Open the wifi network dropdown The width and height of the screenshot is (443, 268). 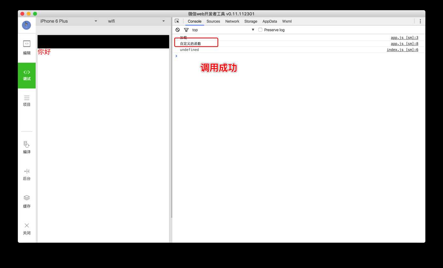(x=136, y=21)
